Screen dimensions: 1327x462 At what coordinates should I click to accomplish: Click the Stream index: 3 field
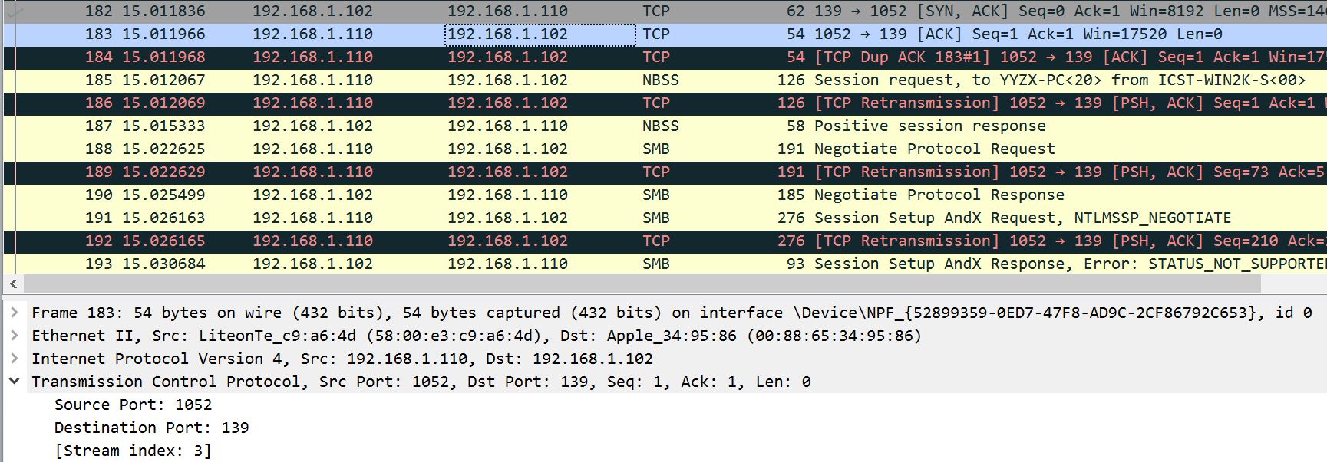[x=133, y=451]
